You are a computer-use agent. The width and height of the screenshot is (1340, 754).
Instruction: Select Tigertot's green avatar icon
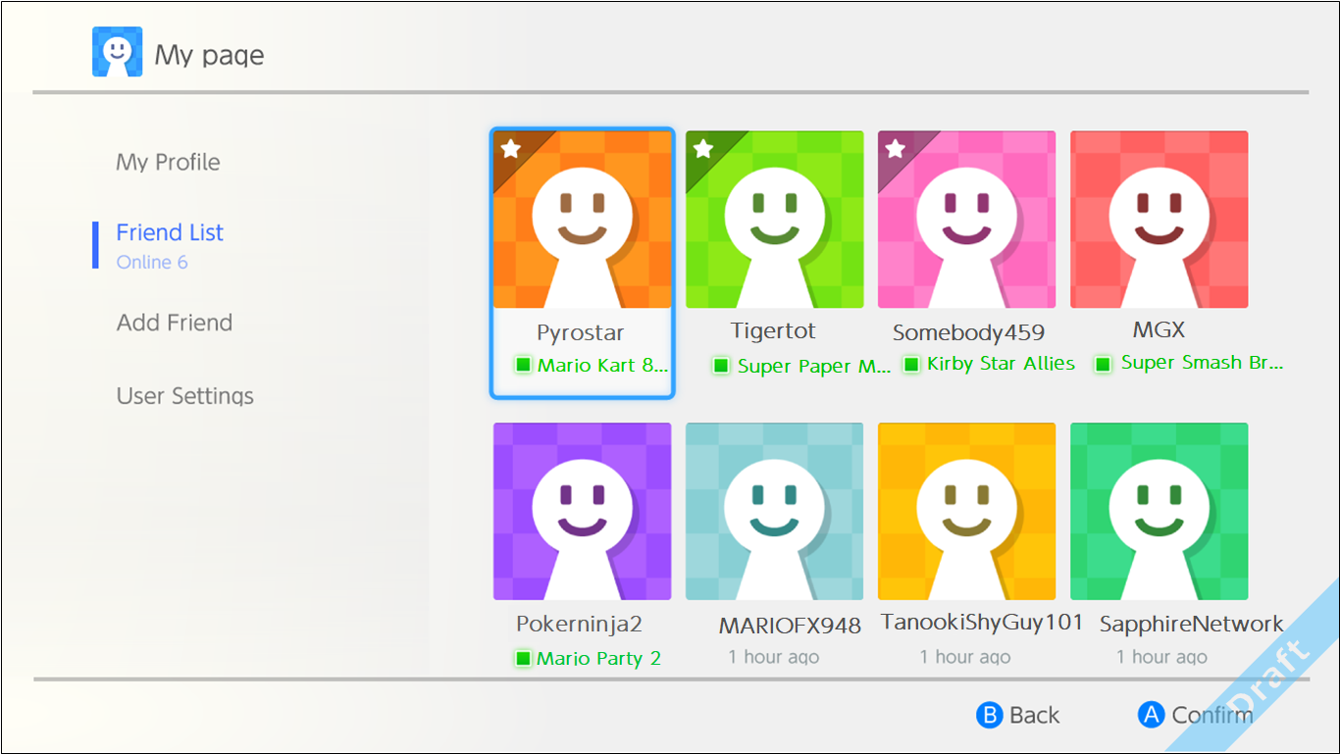click(774, 218)
